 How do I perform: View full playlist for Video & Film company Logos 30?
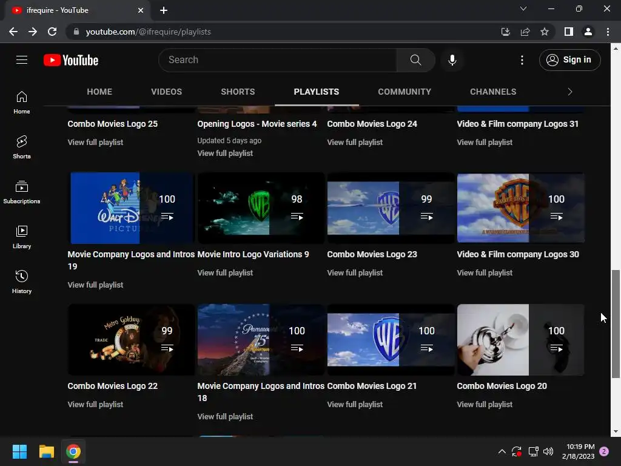click(x=485, y=272)
